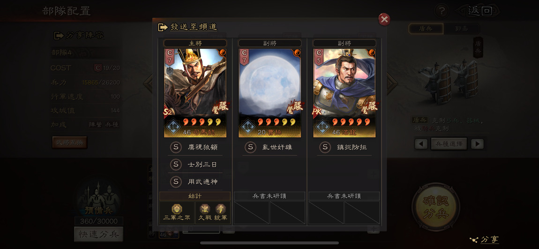Select the 亂世奸雄 S skill
The image size is (539, 249).
pos(270,147)
